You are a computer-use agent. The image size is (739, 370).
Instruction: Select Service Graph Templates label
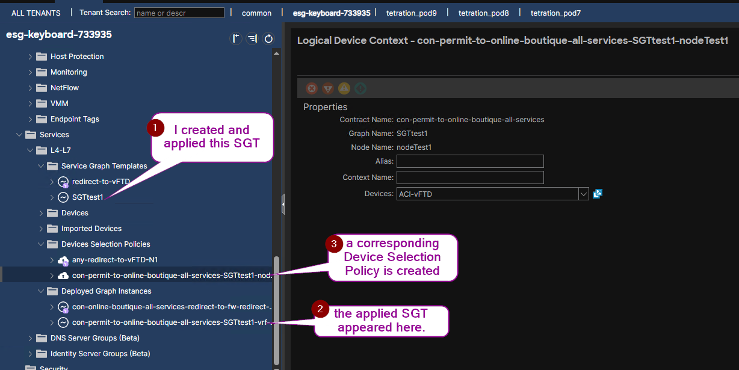(x=104, y=166)
